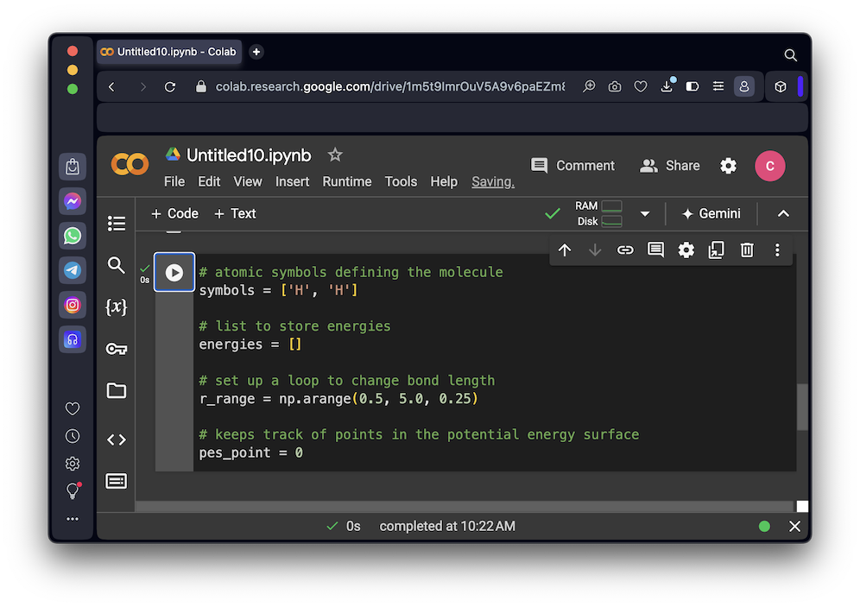Open the Runtime menu
Screen dimensions: 860x607
[x=346, y=181]
